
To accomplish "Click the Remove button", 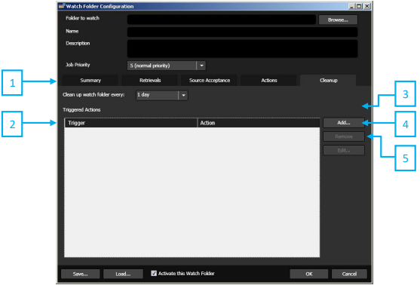I will point(344,136).
